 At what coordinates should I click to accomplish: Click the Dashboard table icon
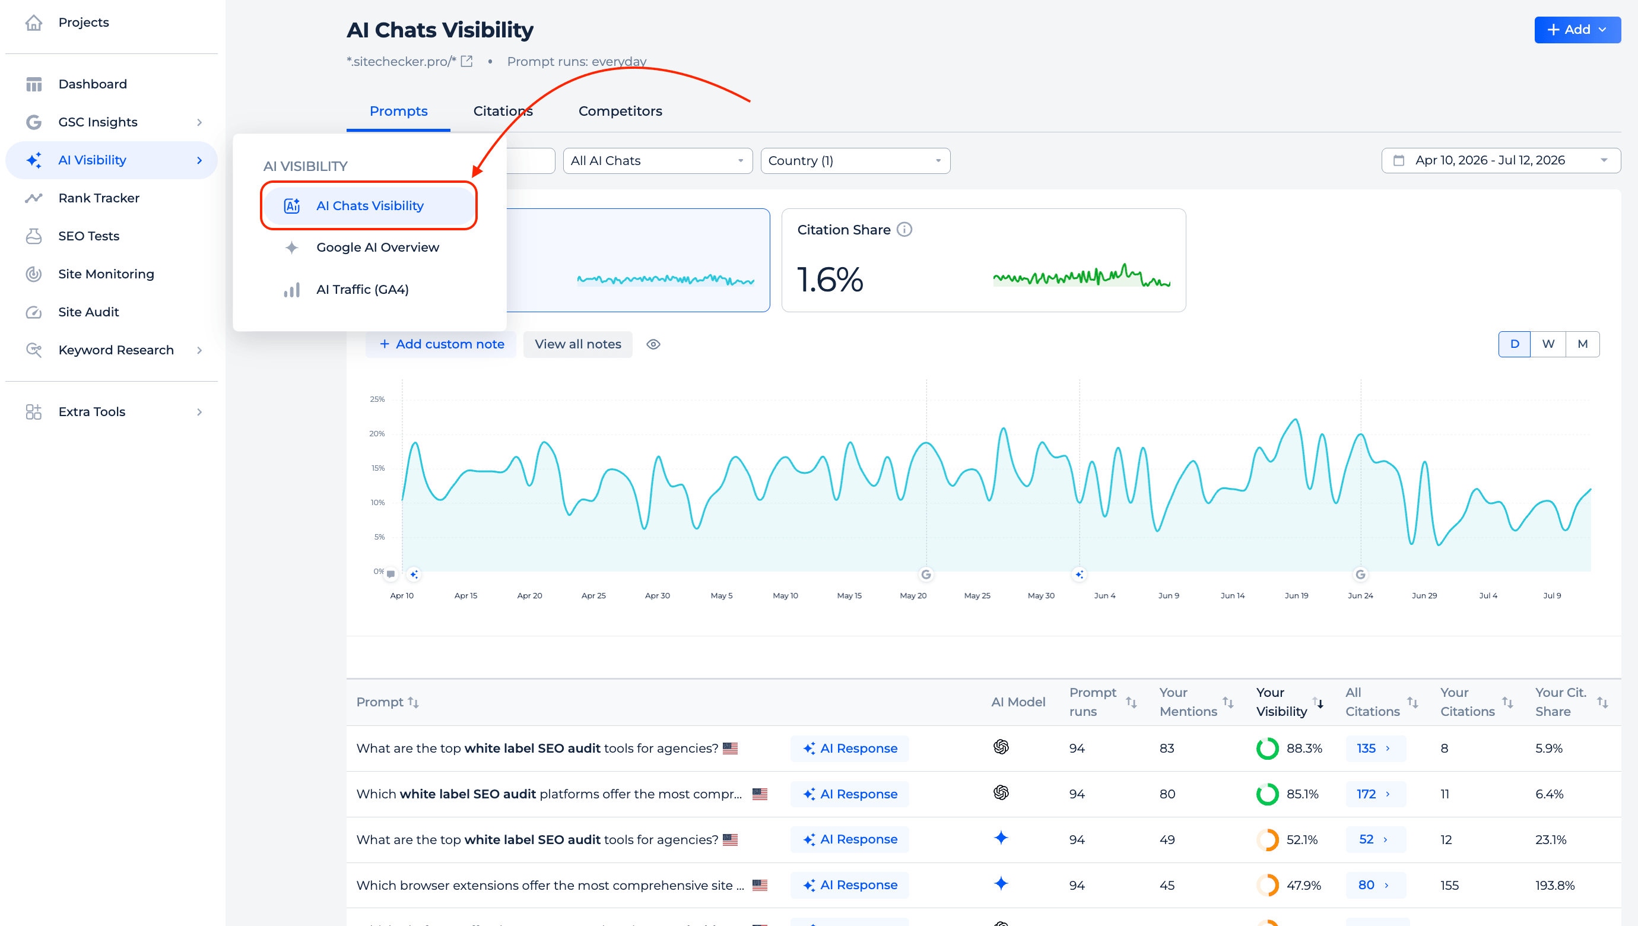(34, 84)
